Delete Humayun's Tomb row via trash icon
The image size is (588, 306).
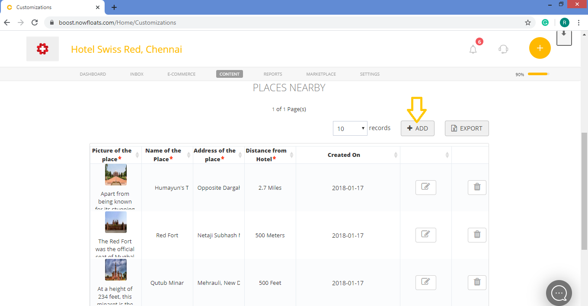click(477, 187)
